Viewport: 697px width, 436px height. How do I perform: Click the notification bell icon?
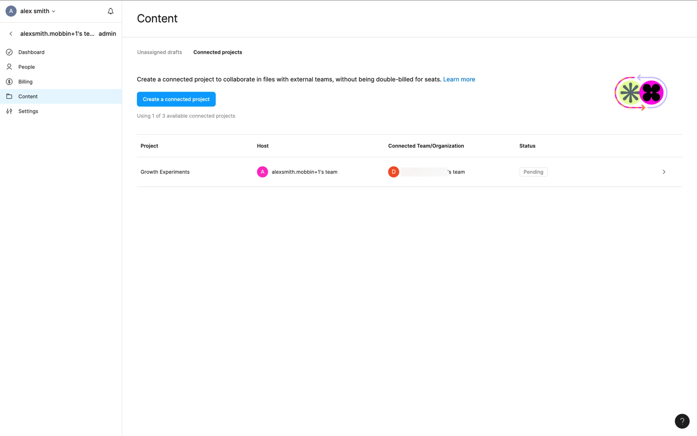pyautogui.click(x=110, y=11)
